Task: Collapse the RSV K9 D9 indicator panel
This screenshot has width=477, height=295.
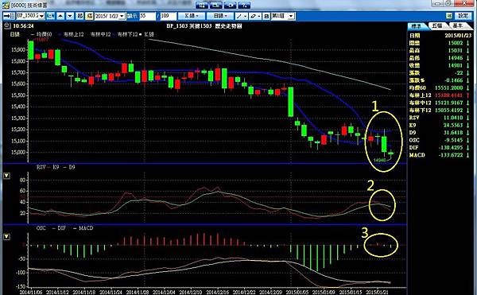Action: tap(6, 176)
